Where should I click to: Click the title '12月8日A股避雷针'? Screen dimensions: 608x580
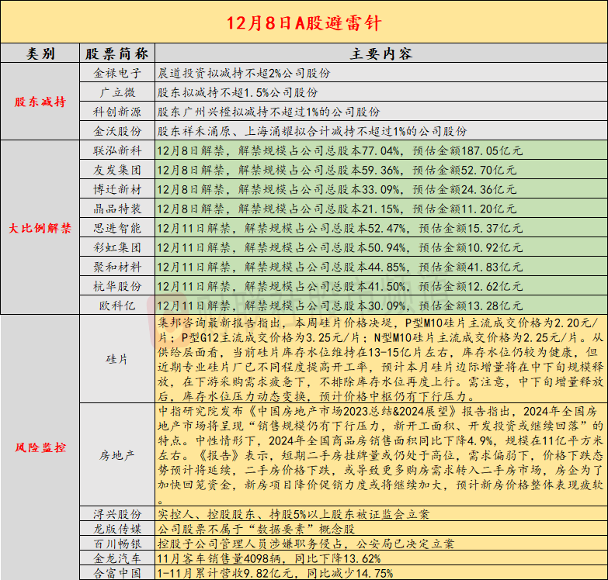[304, 22]
